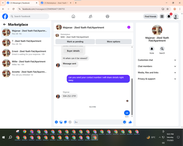Expand Chat members section

click(x=157, y=66)
